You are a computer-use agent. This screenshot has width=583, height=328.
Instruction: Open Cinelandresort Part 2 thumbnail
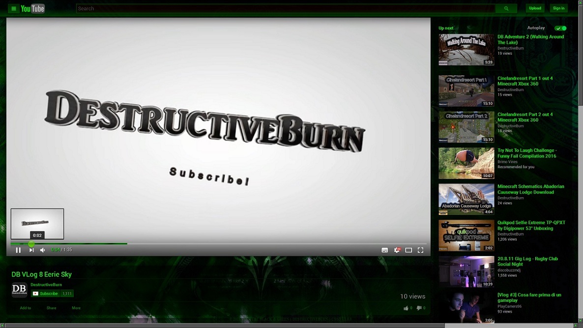click(x=466, y=127)
